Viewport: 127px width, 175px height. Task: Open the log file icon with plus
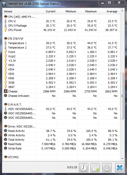tap(95, 168)
